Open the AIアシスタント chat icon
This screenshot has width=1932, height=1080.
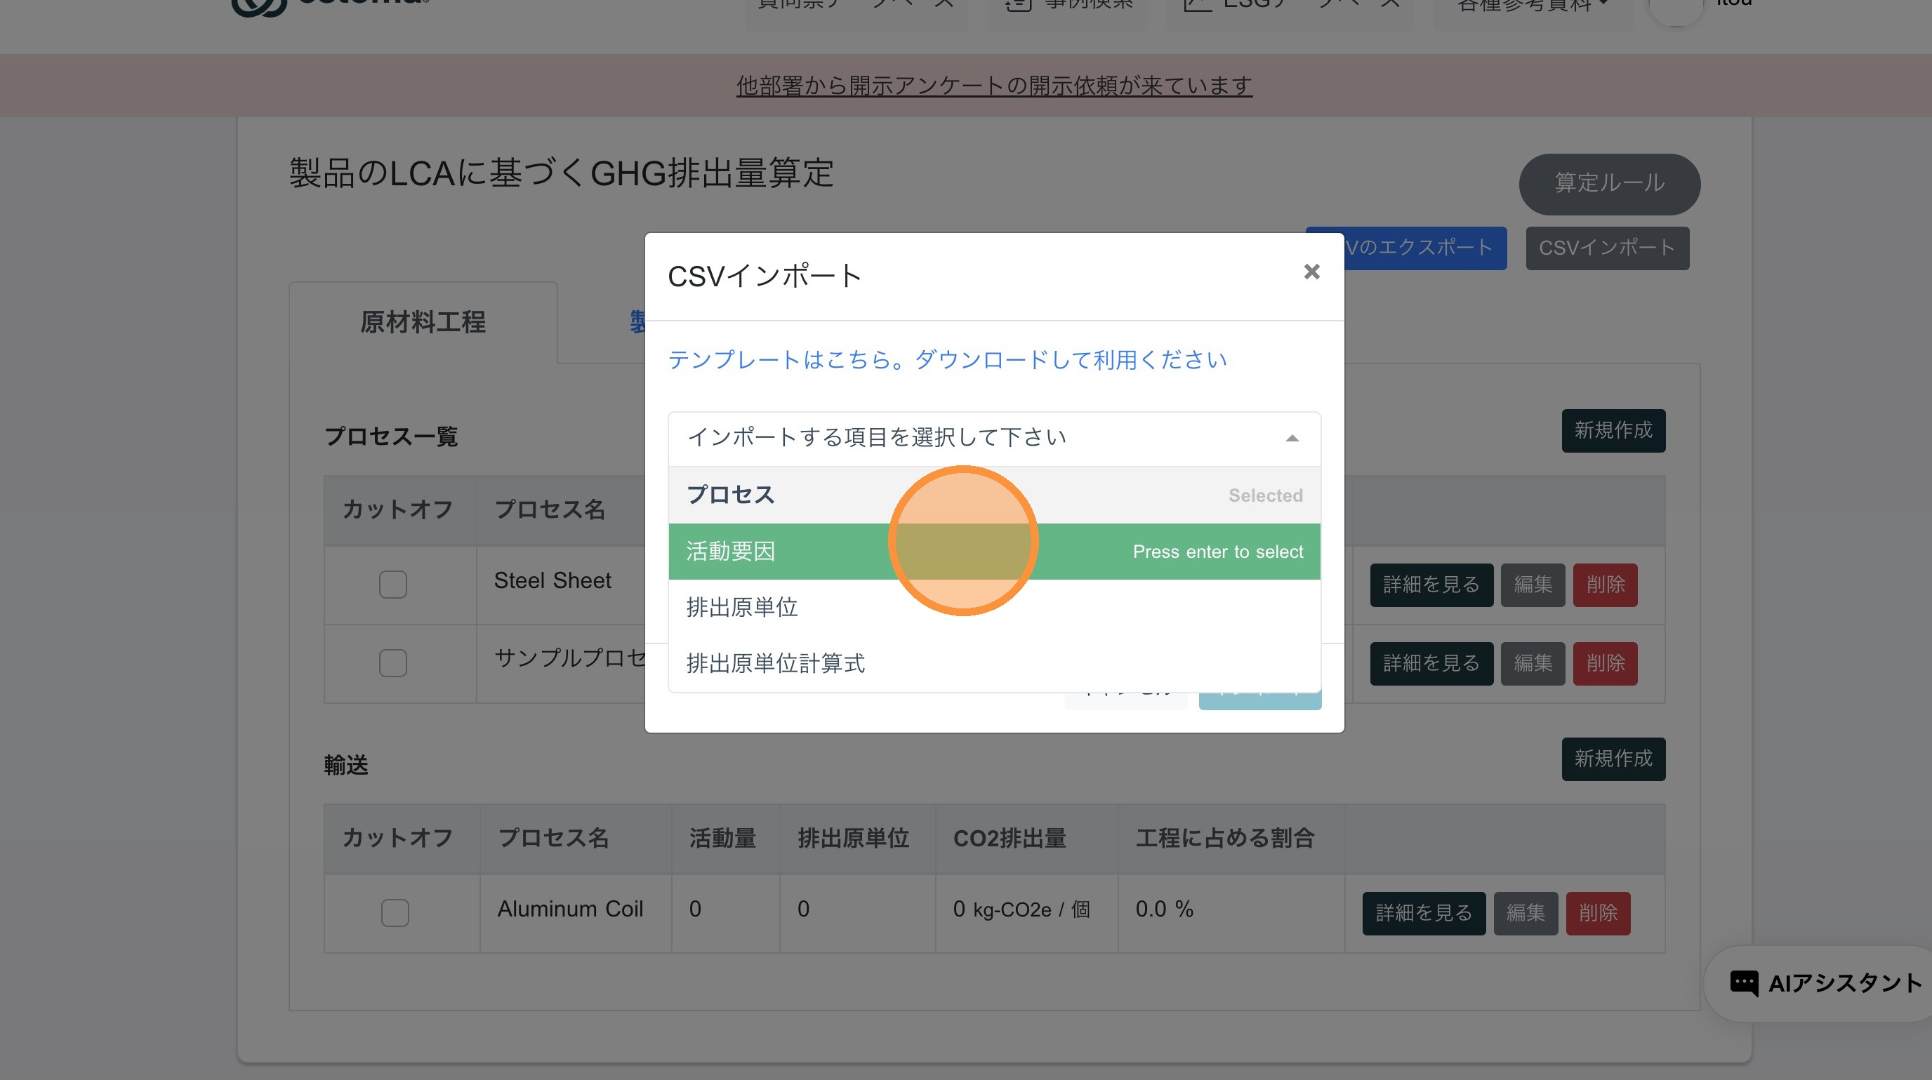pyautogui.click(x=1743, y=982)
